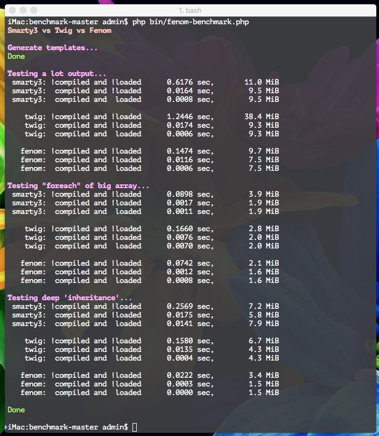379x436 pixels.
Task: Click the '38.4 MiB' value
Action: coord(262,117)
